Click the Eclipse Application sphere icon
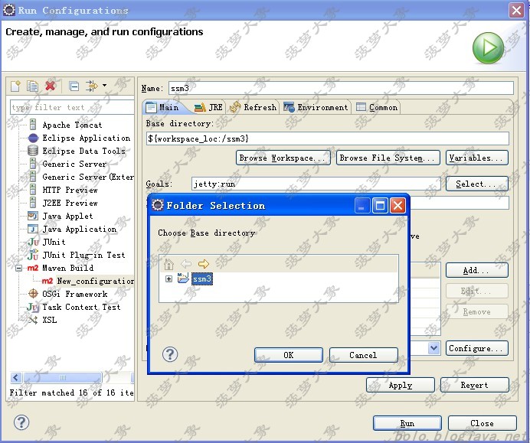This screenshot has height=443, width=530. pos(33,138)
